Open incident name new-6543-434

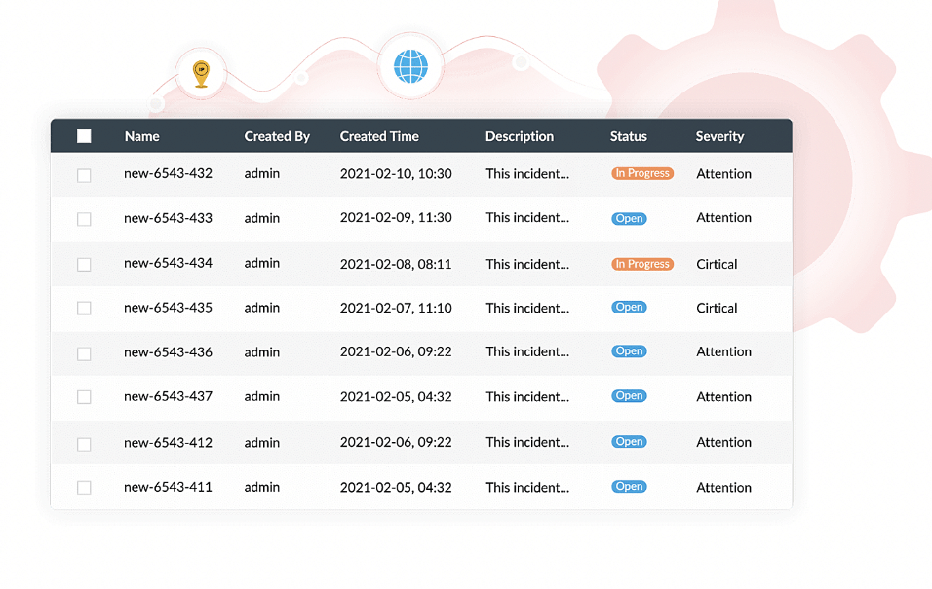pos(168,263)
